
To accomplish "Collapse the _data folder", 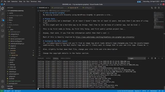I will [x=11, y=30].
